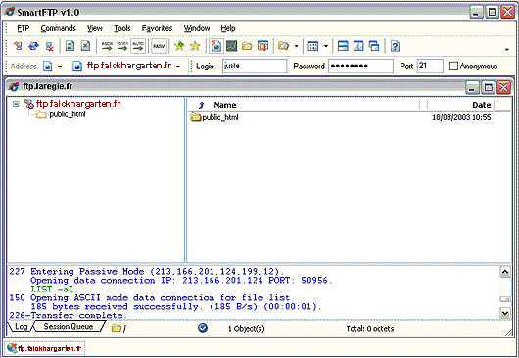
Task: Click the tile vertically windows icon
Action: pos(358,46)
